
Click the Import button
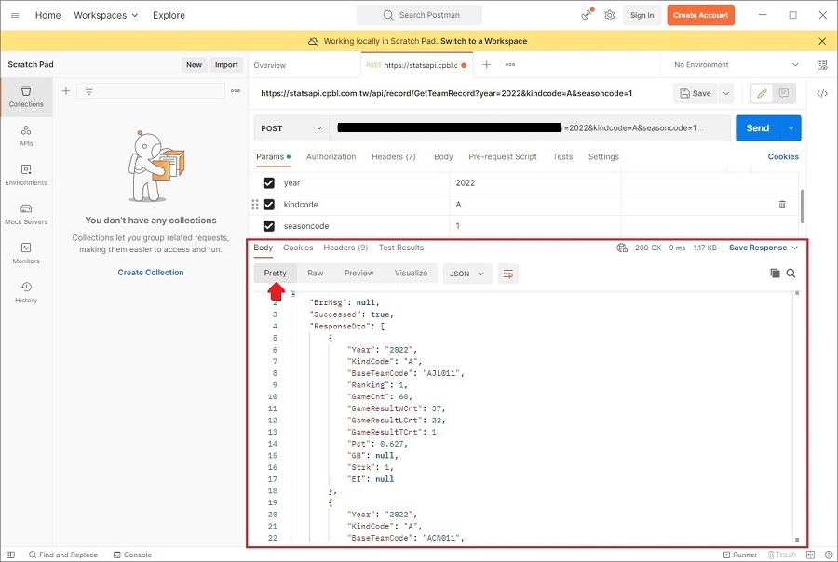pyautogui.click(x=226, y=64)
